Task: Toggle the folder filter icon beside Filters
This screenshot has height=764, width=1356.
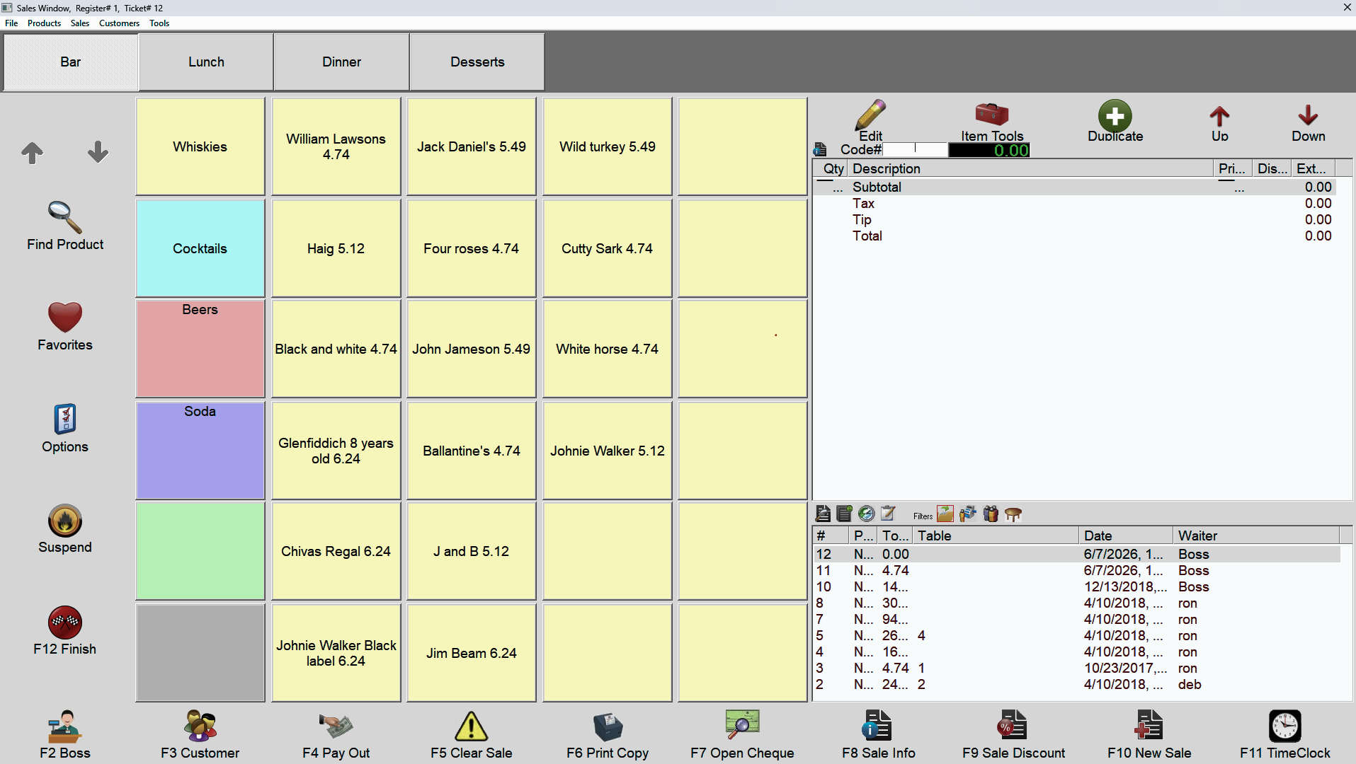Action: pos(945,514)
